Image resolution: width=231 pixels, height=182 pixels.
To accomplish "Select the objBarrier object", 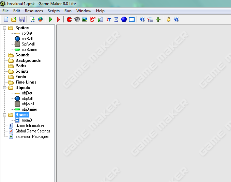I will point(29,109).
